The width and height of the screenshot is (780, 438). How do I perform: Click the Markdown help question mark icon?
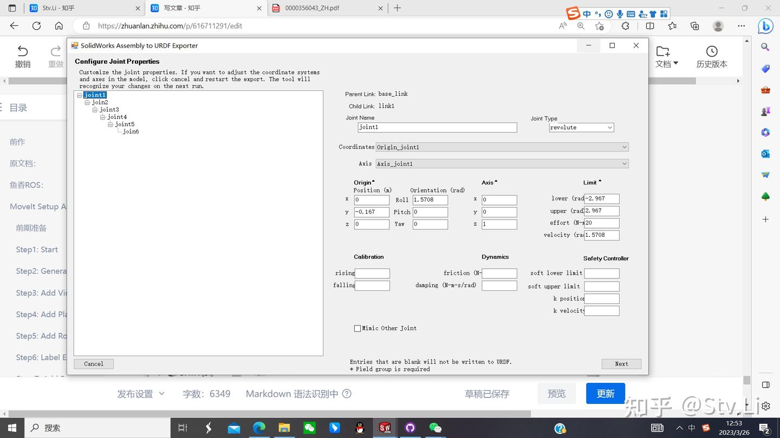pyautogui.click(x=347, y=394)
